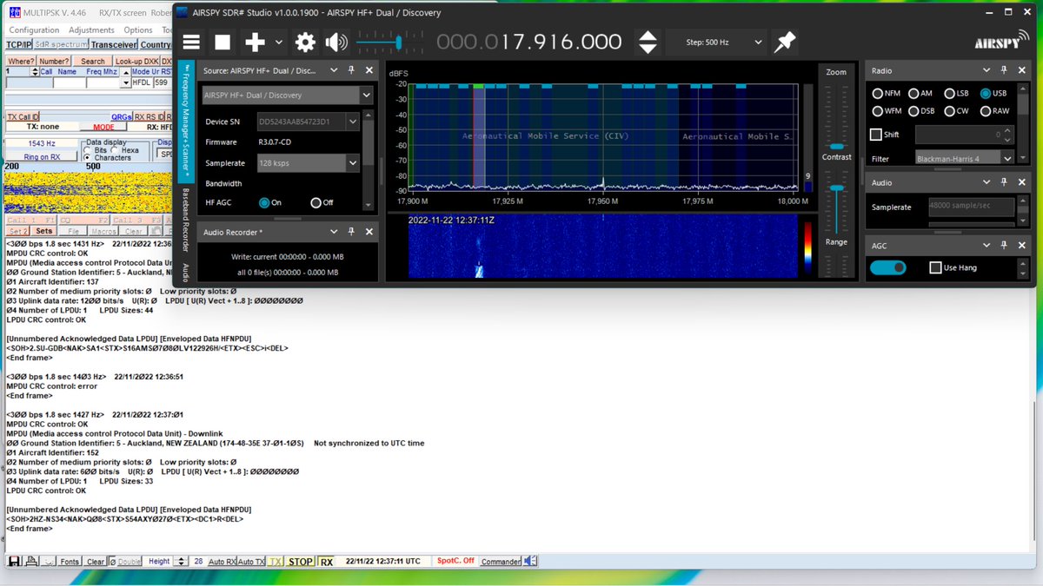Screen dimensions: 1043x586
Task: Toggle the AGC switch
Action: 887,267
